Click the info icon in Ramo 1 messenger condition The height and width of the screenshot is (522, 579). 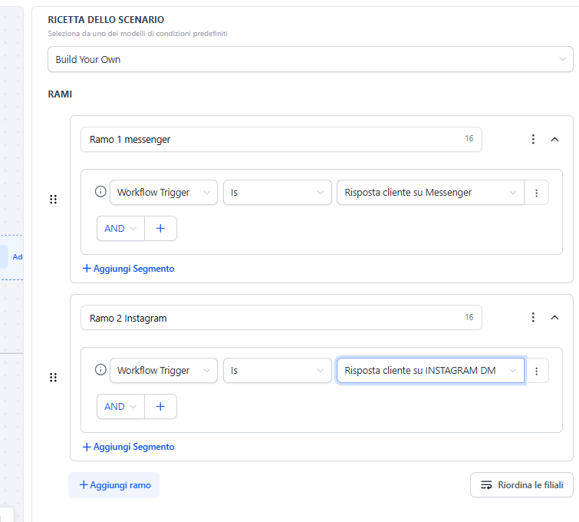click(x=100, y=192)
